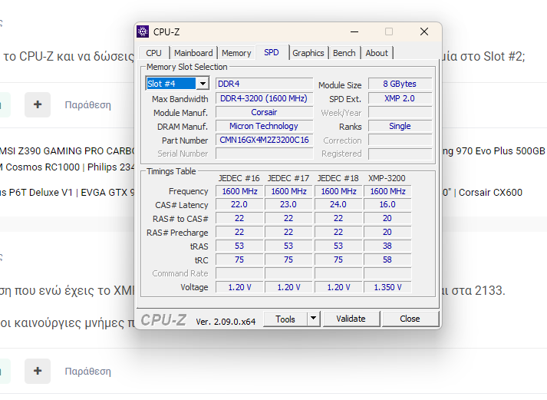Click the XMP tRC value 58

pyautogui.click(x=387, y=260)
